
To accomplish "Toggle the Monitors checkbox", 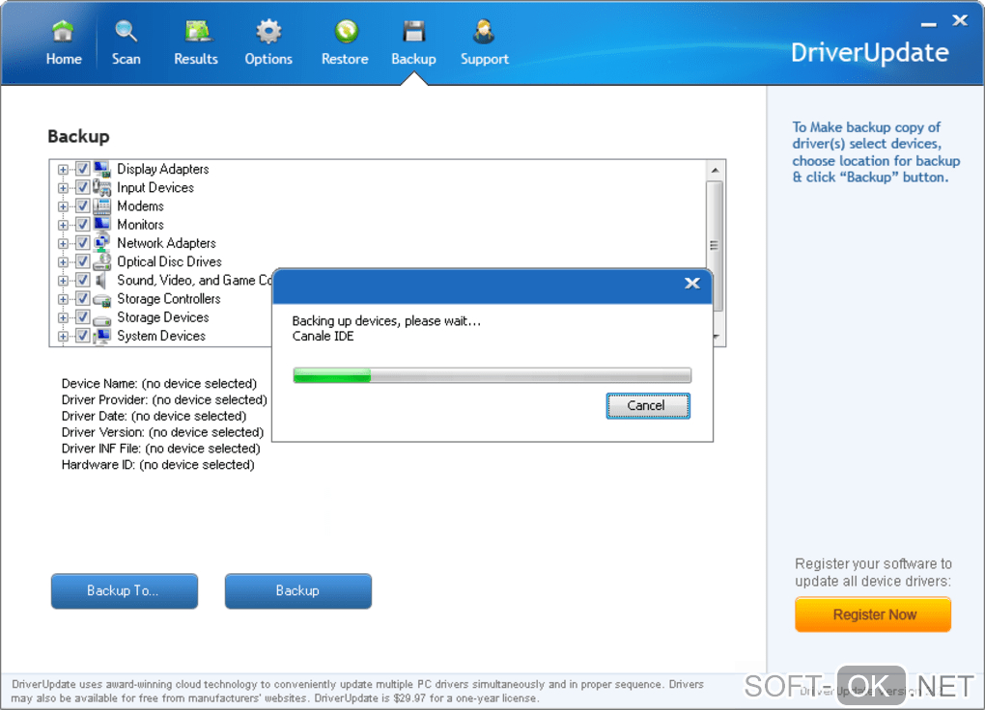I will pyautogui.click(x=82, y=224).
